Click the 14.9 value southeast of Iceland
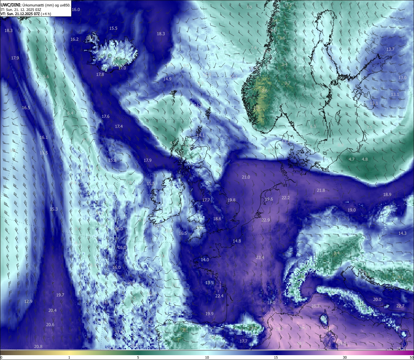Screen dimensions: 414x360 167,79
